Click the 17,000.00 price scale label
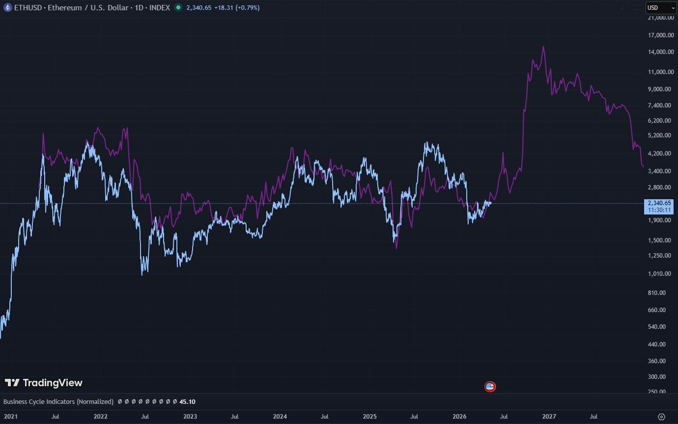Viewport: 678px width, 424px height. click(x=660, y=35)
